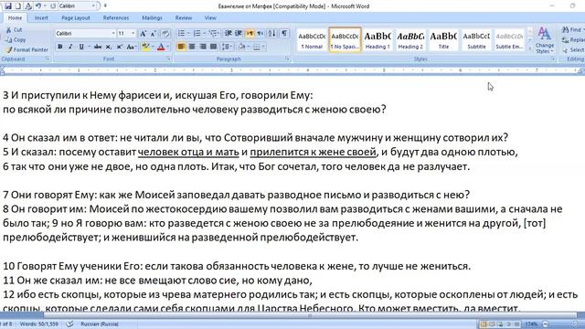
Task: Set left-to-right text direction
Action: [x=250, y=34]
